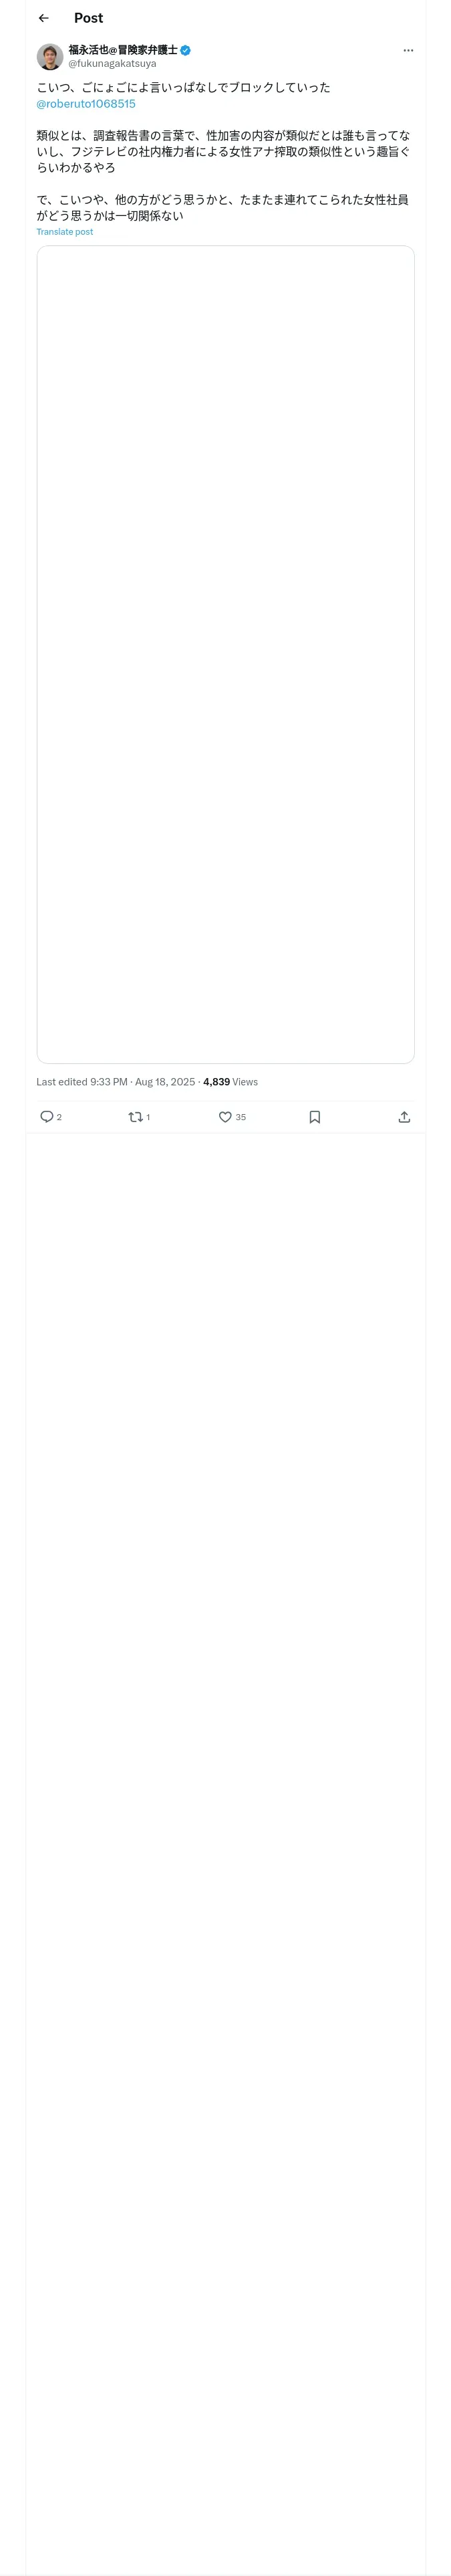Go back using the left arrow
This screenshot has width=451, height=2576.
[43, 18]
